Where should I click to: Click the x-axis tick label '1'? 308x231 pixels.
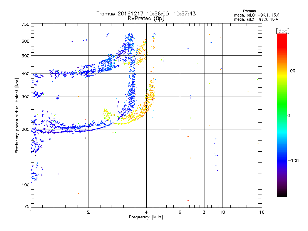tap(31, 212)
